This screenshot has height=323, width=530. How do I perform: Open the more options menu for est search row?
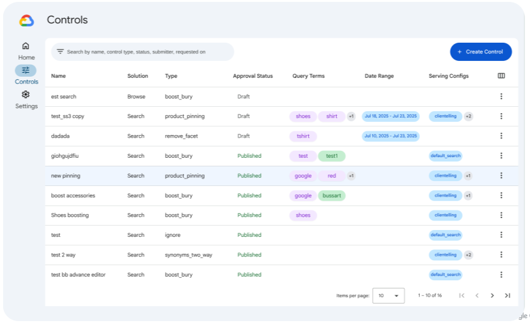coord(501,97)
